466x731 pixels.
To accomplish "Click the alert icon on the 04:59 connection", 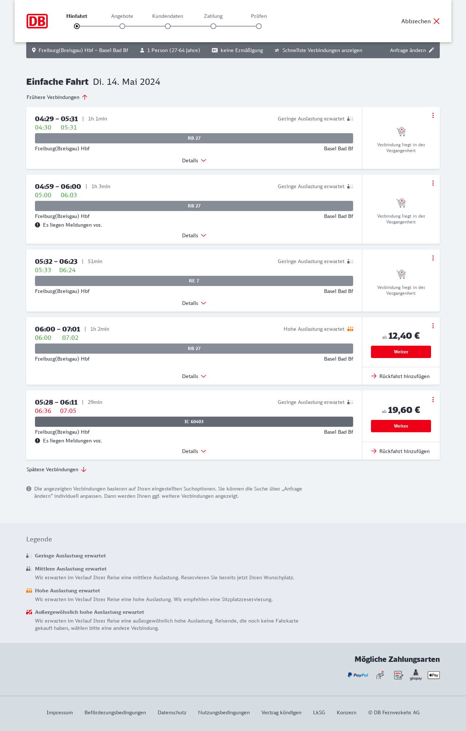I will pyautogui.click(x=37, y=225).
